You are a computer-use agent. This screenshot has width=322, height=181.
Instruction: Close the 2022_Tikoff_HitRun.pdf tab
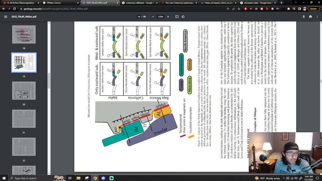coord(117,3)
